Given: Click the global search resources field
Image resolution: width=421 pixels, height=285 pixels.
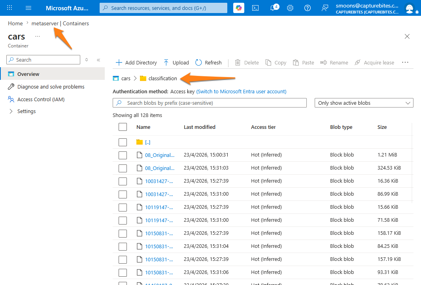Looking at the screenshot, I should click(163, 8).
